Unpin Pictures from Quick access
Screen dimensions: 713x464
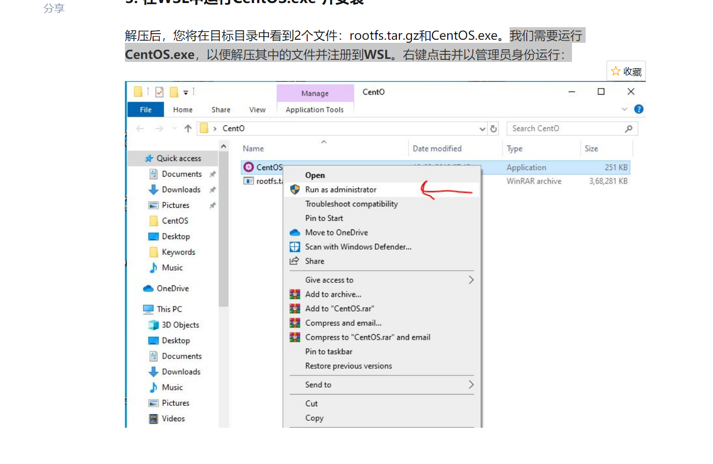212,205
